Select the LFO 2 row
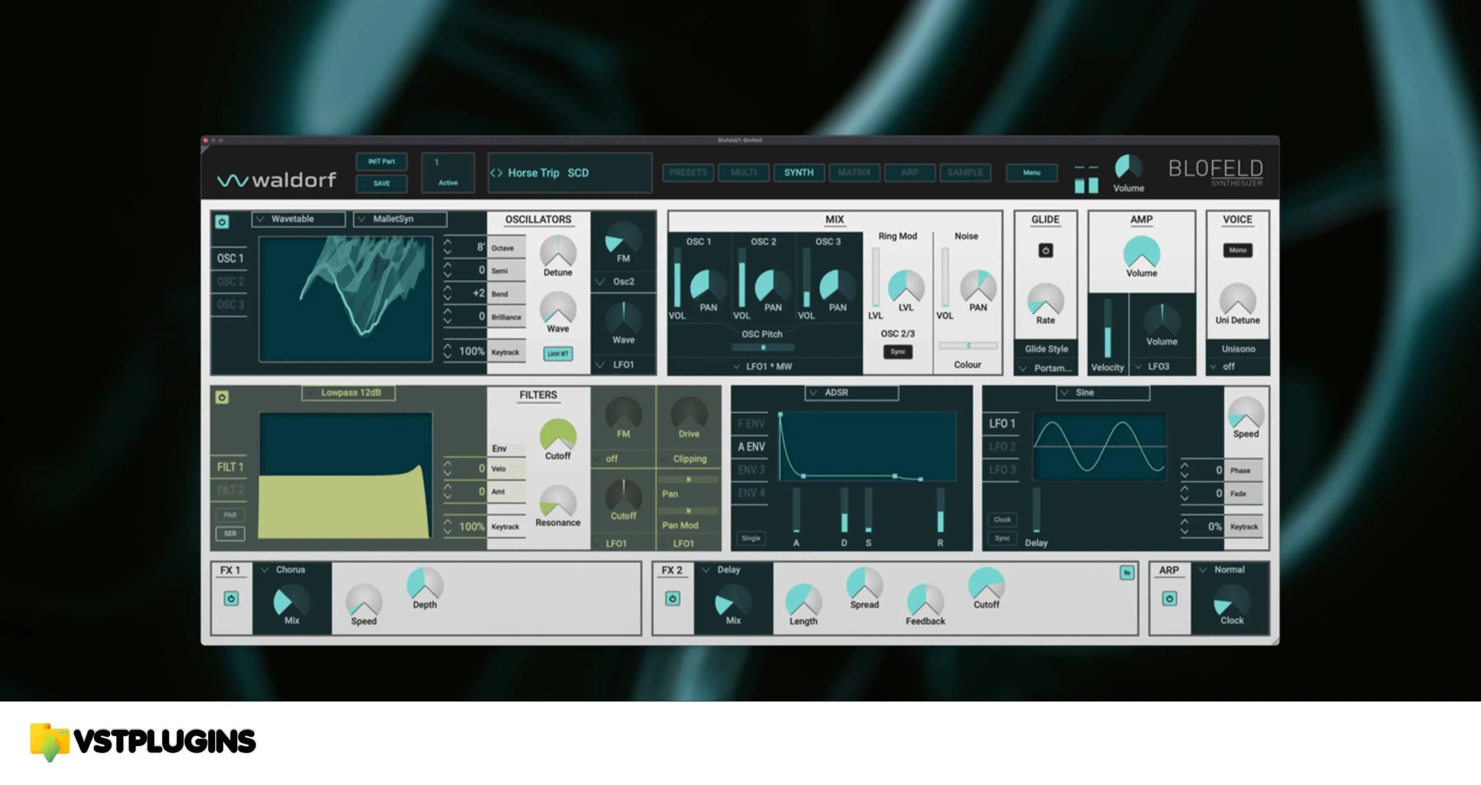Viewport: 1481px width, 785px height. pos(1002,447)
